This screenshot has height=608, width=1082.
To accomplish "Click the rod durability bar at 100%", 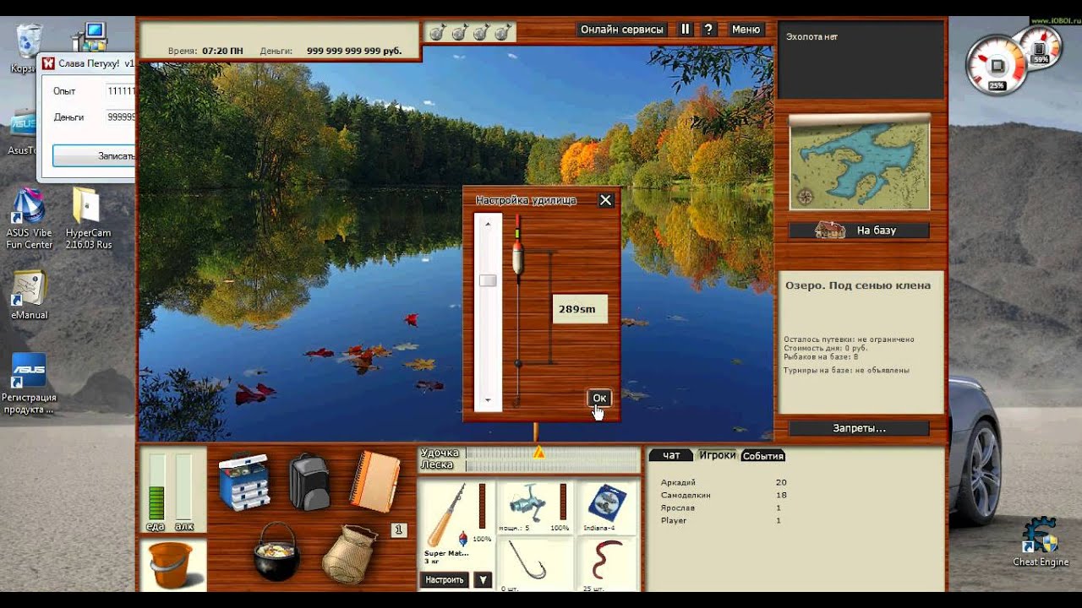I will pos(483,506).
